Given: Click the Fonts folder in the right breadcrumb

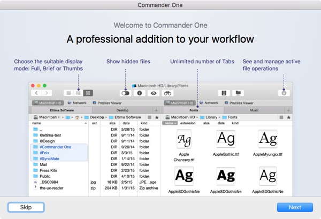Looking at the screenshot, I should pos(230,117).
